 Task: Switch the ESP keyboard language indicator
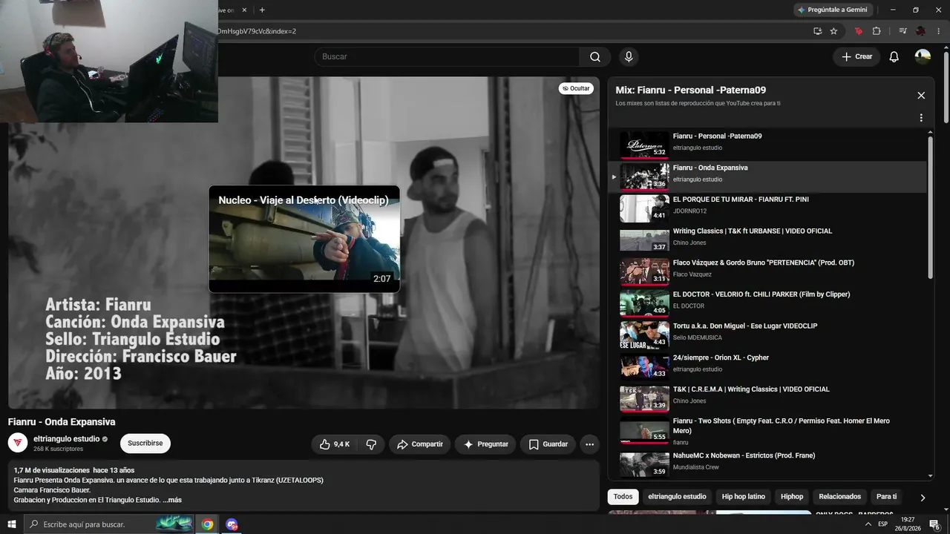coord(882,524)
